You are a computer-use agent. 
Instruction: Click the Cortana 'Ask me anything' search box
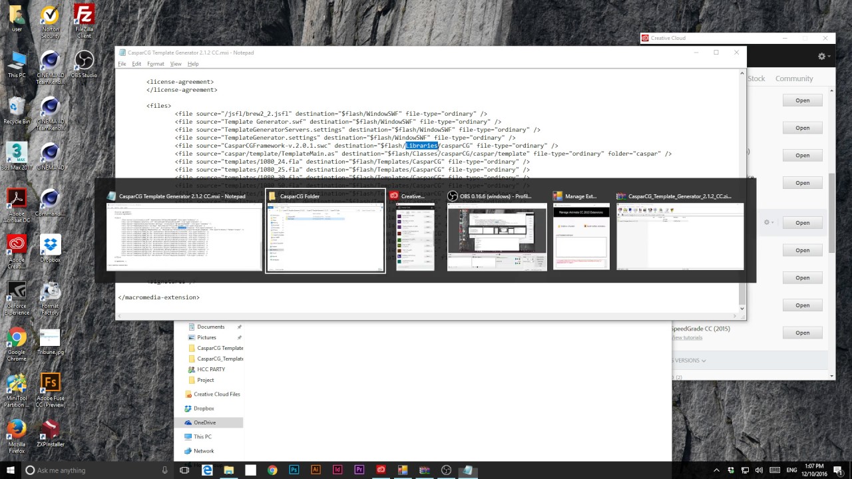click(98, 470)
